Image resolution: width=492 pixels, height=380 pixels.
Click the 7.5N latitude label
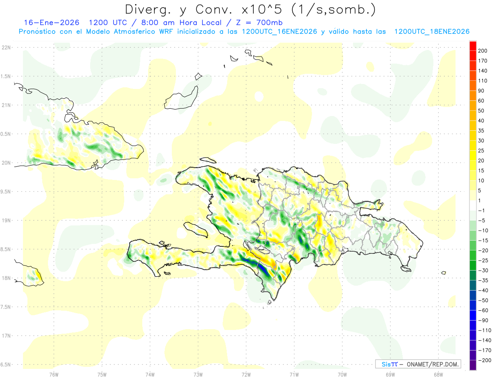[x=6, y=307]
